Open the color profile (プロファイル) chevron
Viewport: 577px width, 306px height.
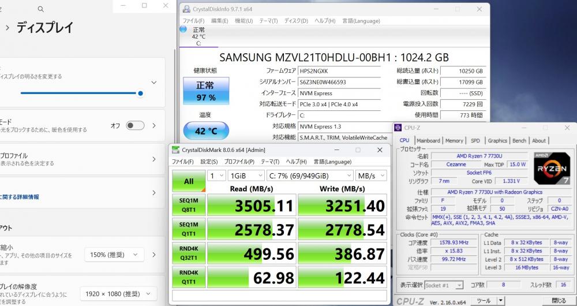click(x=154, y=159)
